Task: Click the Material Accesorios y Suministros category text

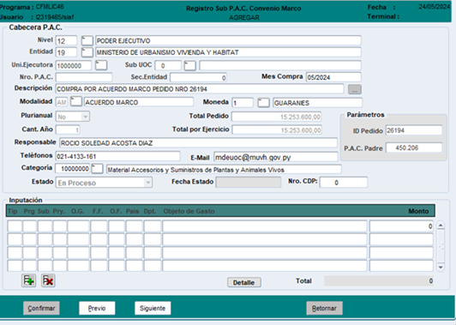Action: (195, 170)
